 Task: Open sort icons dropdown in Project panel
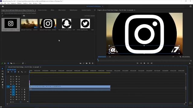tap(24, 63)
